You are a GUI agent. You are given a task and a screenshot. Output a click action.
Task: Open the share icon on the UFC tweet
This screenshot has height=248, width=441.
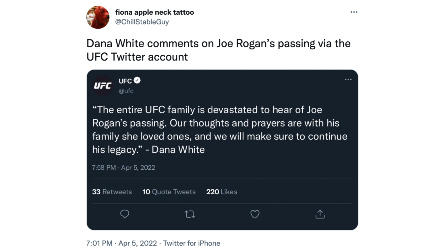[320, 214]
